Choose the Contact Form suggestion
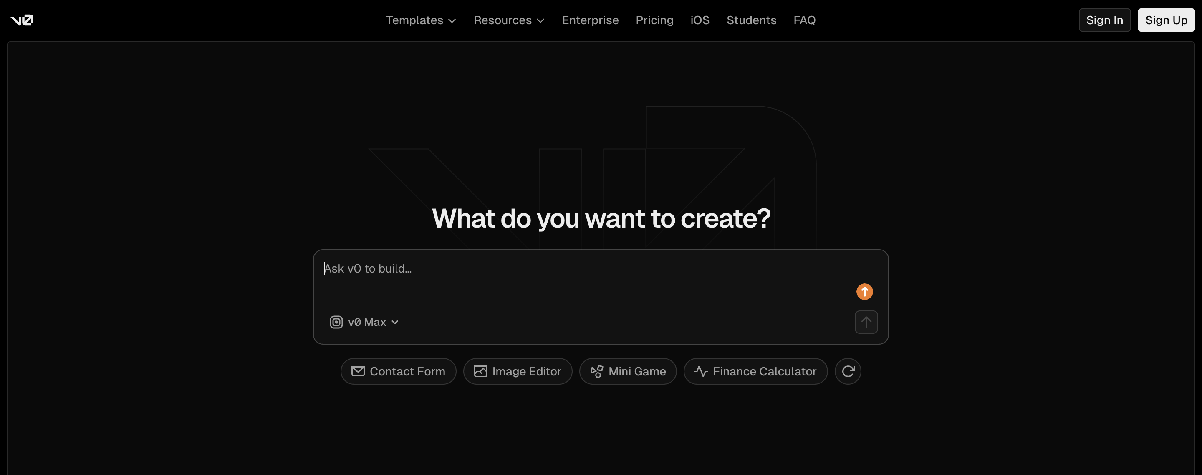1202x475 pixels. pyautogui.click(x=398, y=371)
